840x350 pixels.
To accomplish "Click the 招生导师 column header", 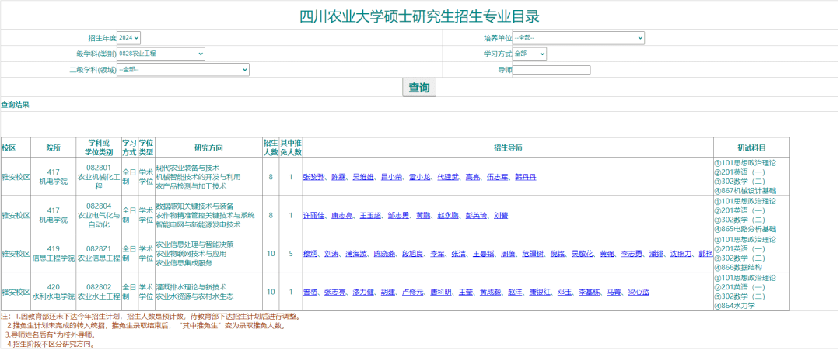I will click(x=508, y=147).
